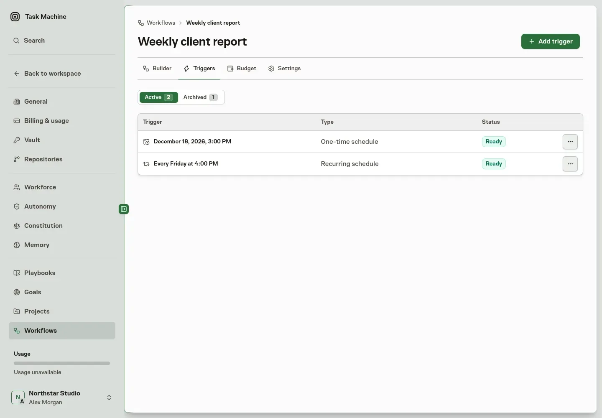Viewport: 602px width, 418px height.
Task: Open Projects in the sidebar
Action: 62,311
